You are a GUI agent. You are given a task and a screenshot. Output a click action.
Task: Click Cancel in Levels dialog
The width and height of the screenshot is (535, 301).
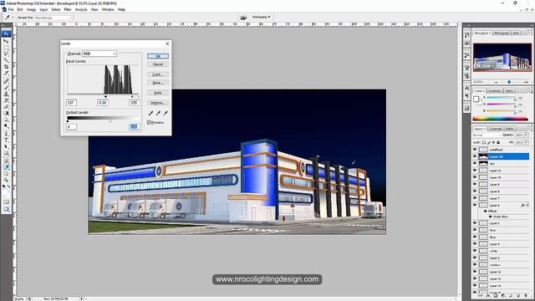coord(158,64)
